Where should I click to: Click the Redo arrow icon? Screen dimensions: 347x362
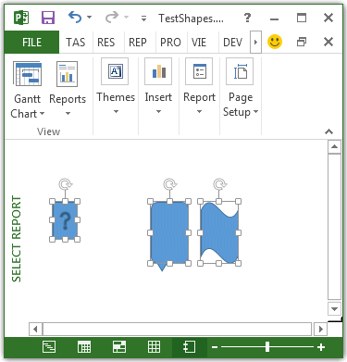112,18
